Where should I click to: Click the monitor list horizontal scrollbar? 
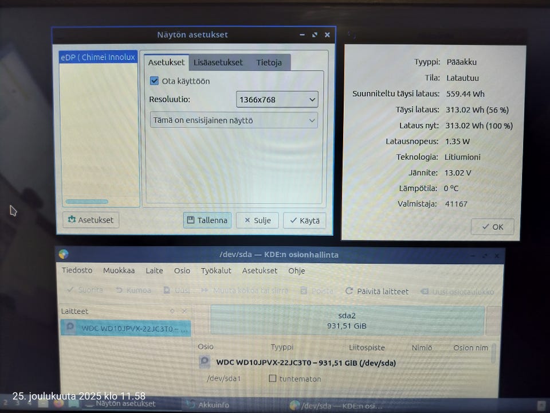[87, 201]
